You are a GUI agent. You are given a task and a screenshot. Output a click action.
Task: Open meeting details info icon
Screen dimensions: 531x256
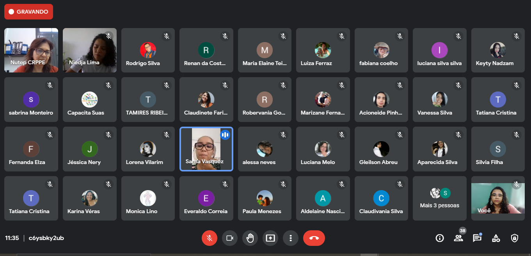pos(440,238)
